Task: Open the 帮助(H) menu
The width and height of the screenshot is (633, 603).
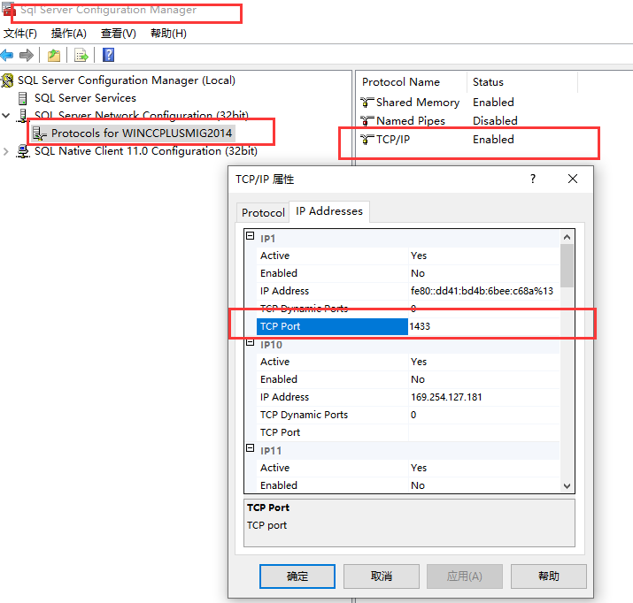Action: pos(168,34)
